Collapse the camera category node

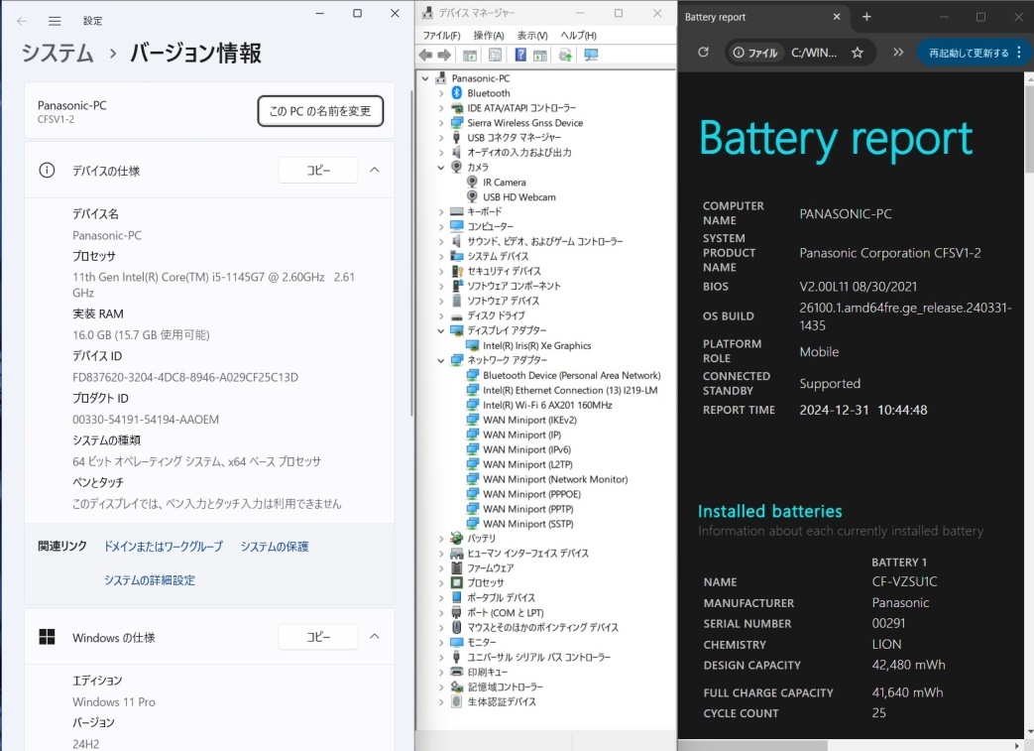441,167
